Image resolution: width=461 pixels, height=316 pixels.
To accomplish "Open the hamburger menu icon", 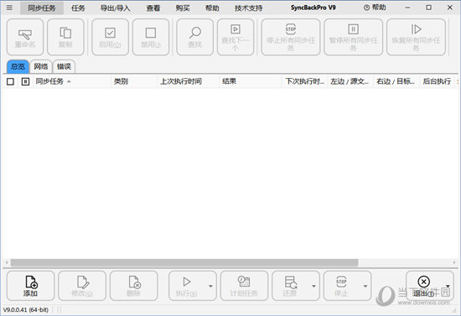I will pyautogui.click(x=9, y=8).
